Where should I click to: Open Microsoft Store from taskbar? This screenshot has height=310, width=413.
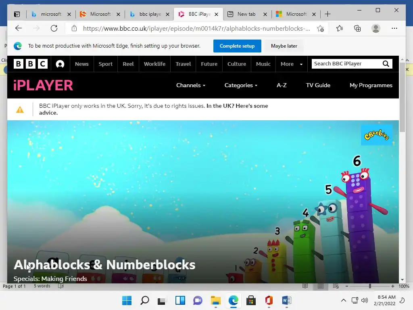251,300
